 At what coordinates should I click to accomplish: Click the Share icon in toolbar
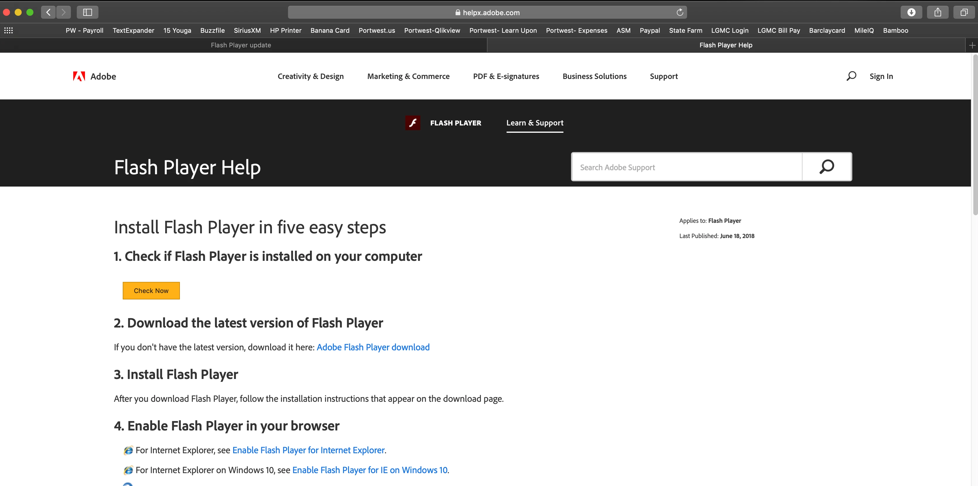938,13
